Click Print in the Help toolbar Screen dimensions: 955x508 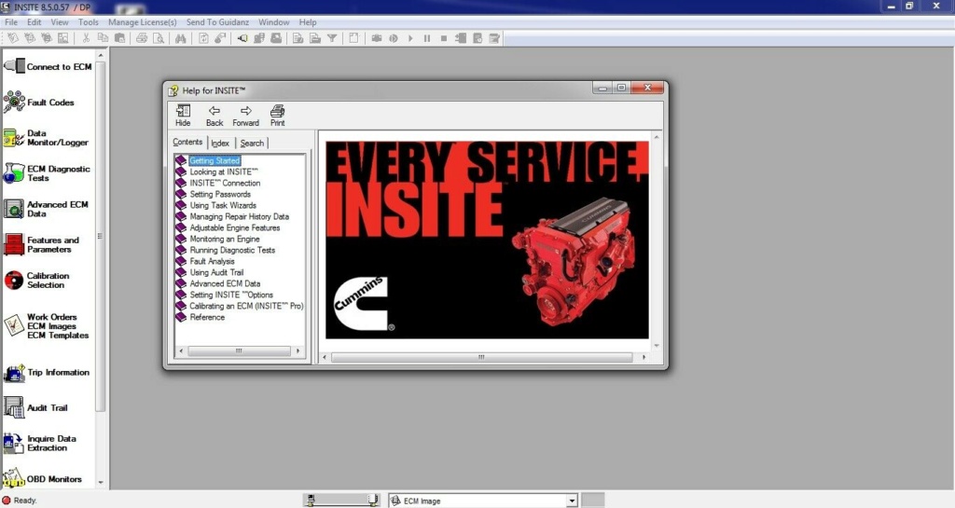tap(277, 115)
